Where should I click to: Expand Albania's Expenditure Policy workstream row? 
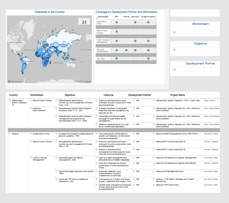[x=30, y=134]
